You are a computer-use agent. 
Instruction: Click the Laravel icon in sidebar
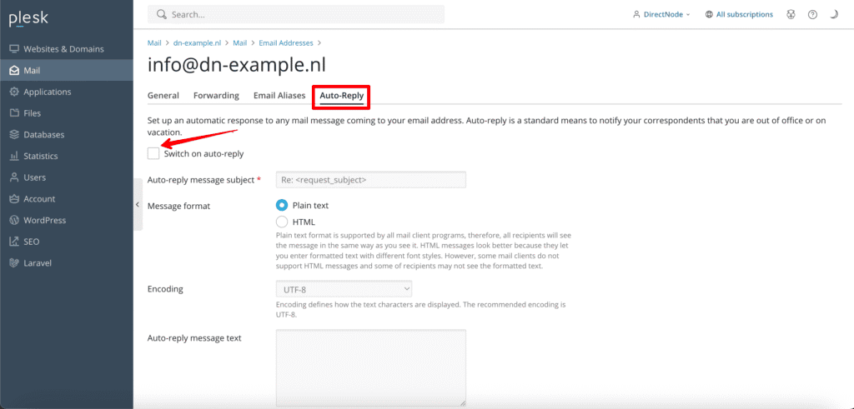(14, 263)
